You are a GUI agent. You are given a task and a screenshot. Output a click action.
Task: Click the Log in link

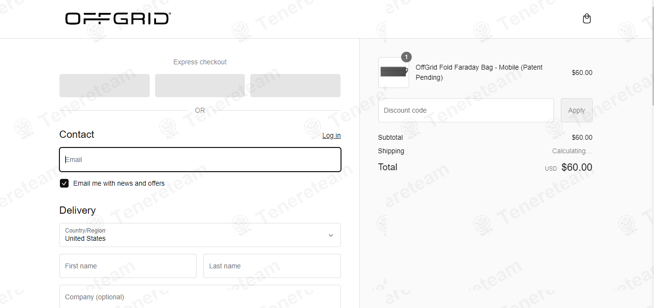pyautogui.click(x=331, y=135)
